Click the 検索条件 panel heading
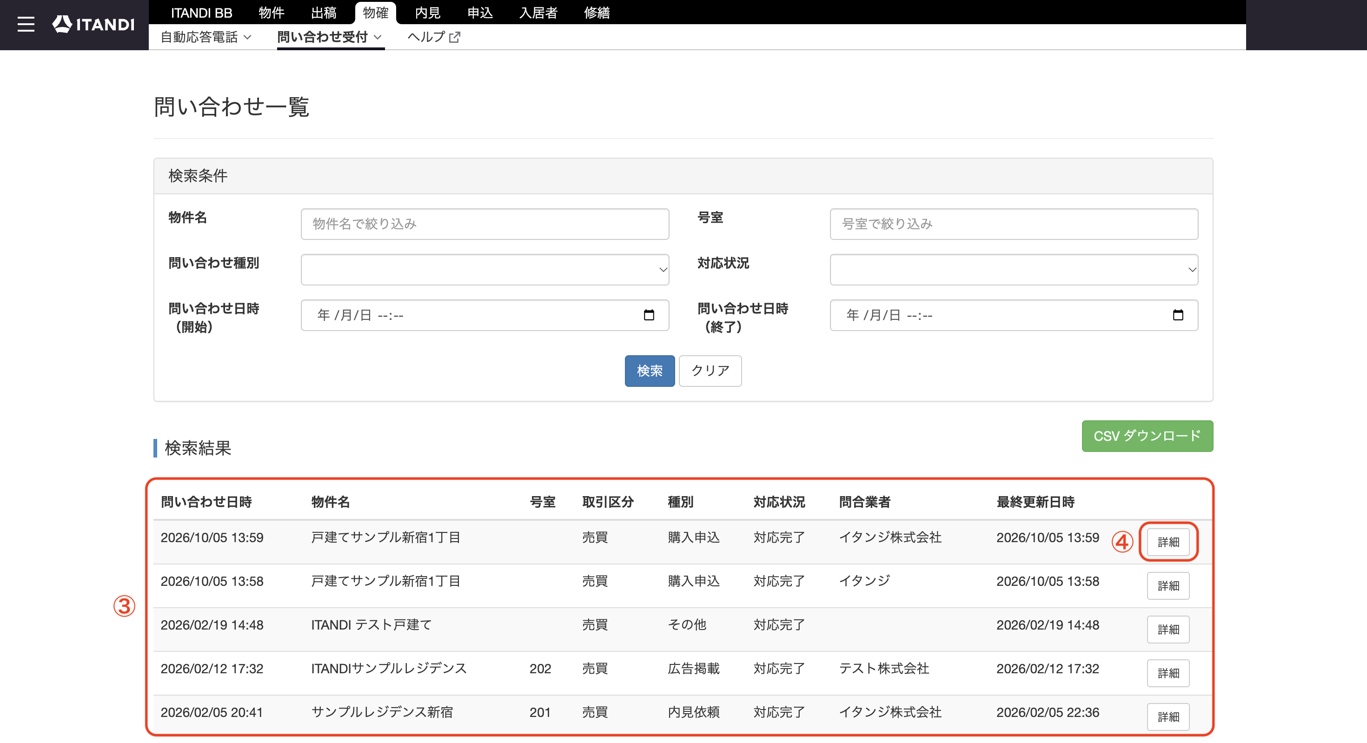 point(198,176)
